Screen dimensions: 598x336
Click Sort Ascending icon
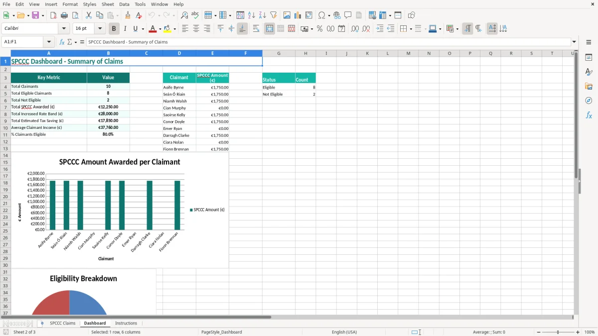252,15
